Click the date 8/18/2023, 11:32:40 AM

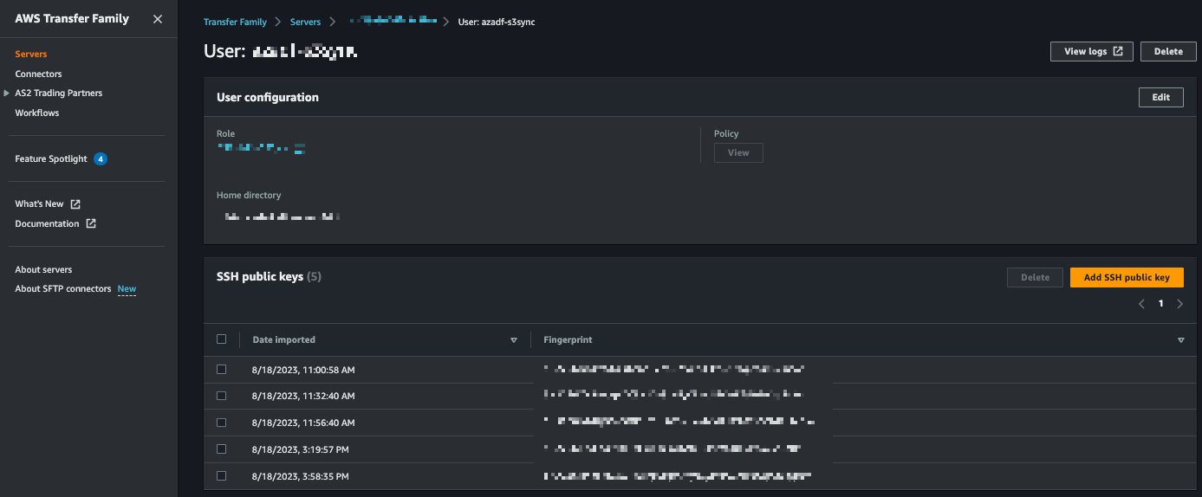tap(303, 396)
